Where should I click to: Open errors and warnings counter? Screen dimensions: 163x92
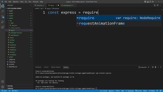[15, 91]
